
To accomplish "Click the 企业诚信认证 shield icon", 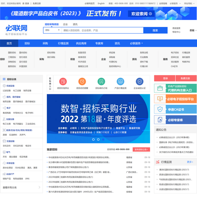I will coord(140,81).
